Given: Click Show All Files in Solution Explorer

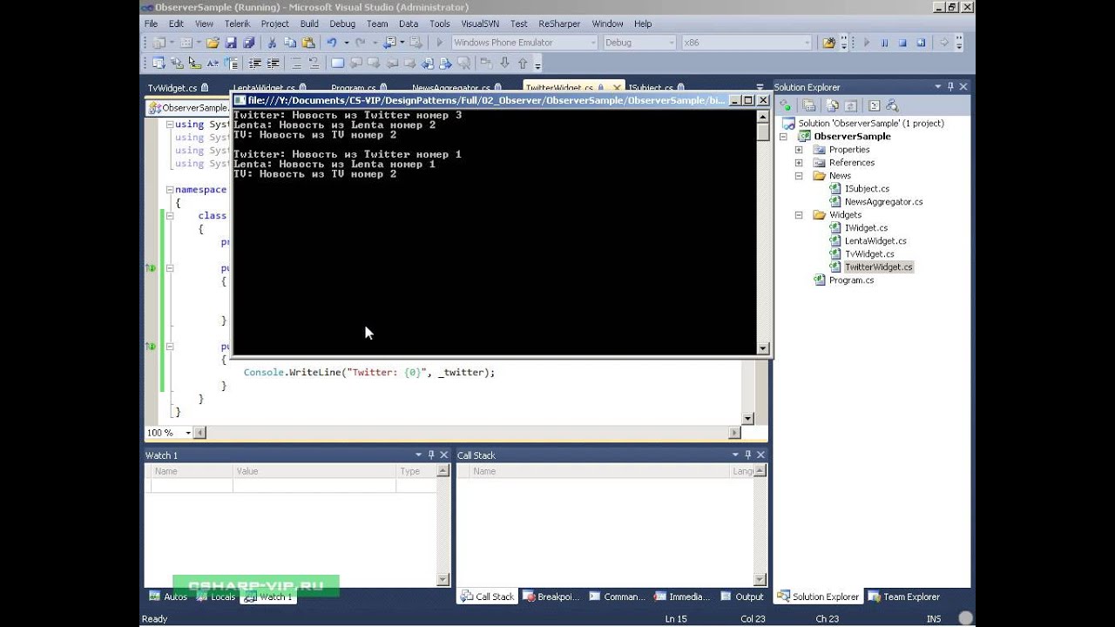Looking at the screenshot, I should click(x=833, y=105).
